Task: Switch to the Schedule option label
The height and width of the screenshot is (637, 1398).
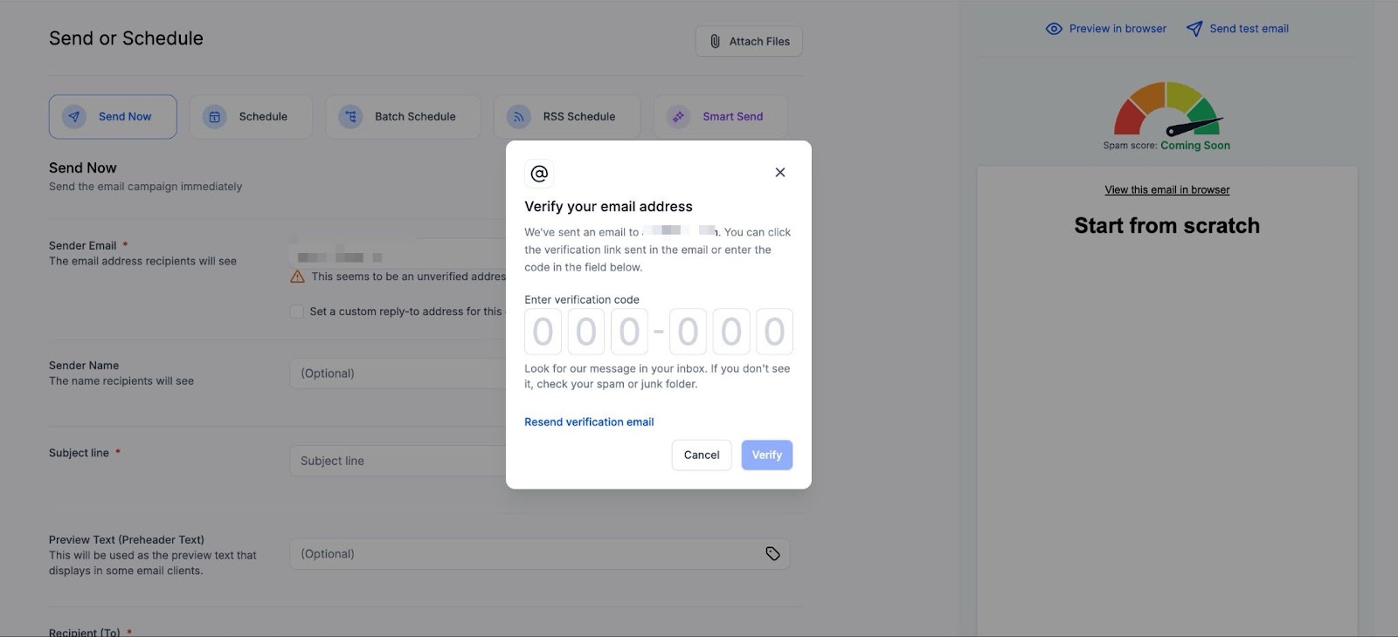Action: [263, 117]
